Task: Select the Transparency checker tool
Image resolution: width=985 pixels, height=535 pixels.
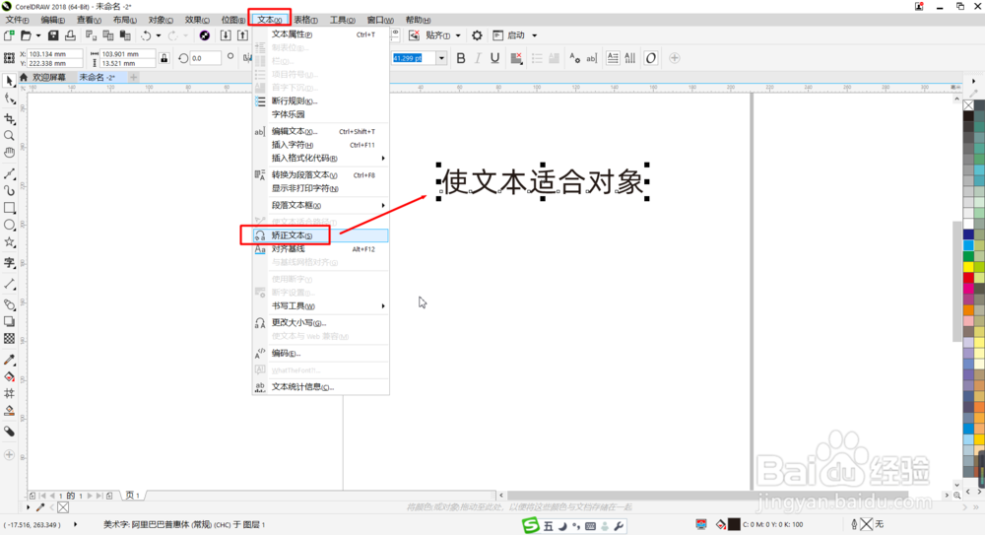Action: coord(10,338)
